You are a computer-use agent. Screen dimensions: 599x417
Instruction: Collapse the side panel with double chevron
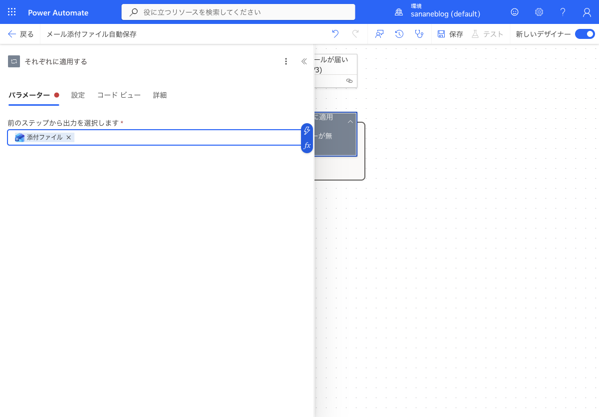tap(304, 61)
